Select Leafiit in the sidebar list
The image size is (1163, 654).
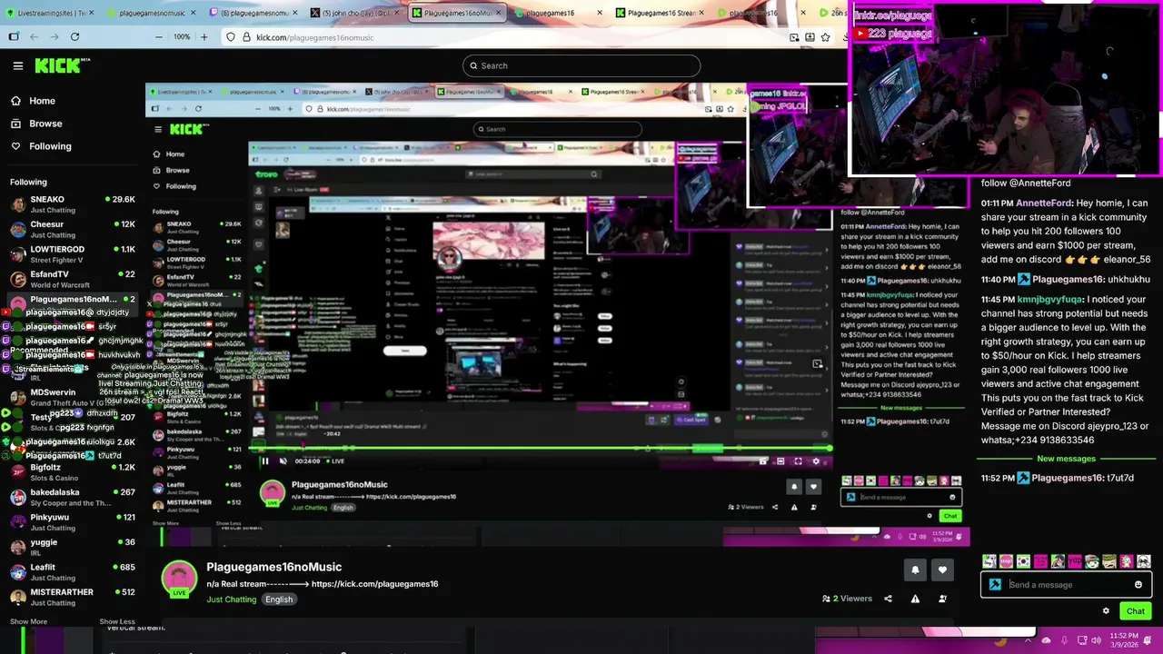(x=73, y=572)
